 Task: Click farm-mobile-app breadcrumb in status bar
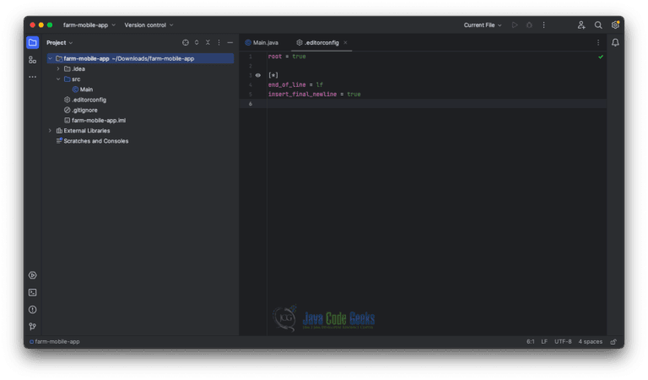pyautogui.click(x=55, y=342)
